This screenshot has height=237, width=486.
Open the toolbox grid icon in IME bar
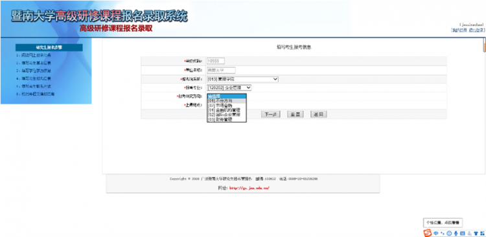click(x=482, y=233)
